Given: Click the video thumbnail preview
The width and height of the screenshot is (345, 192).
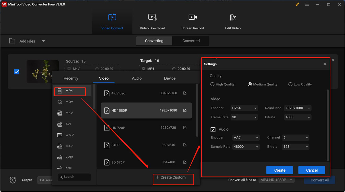Looking at the screenshot, I should 42,72.
